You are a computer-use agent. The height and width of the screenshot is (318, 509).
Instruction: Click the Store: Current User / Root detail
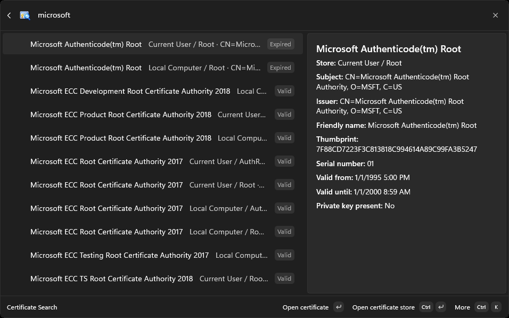coord(359,63)
